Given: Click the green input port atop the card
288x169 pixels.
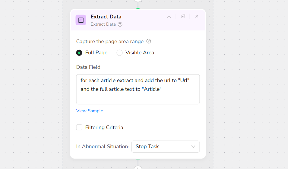Looking at the screenshot, I should (138, 9).
